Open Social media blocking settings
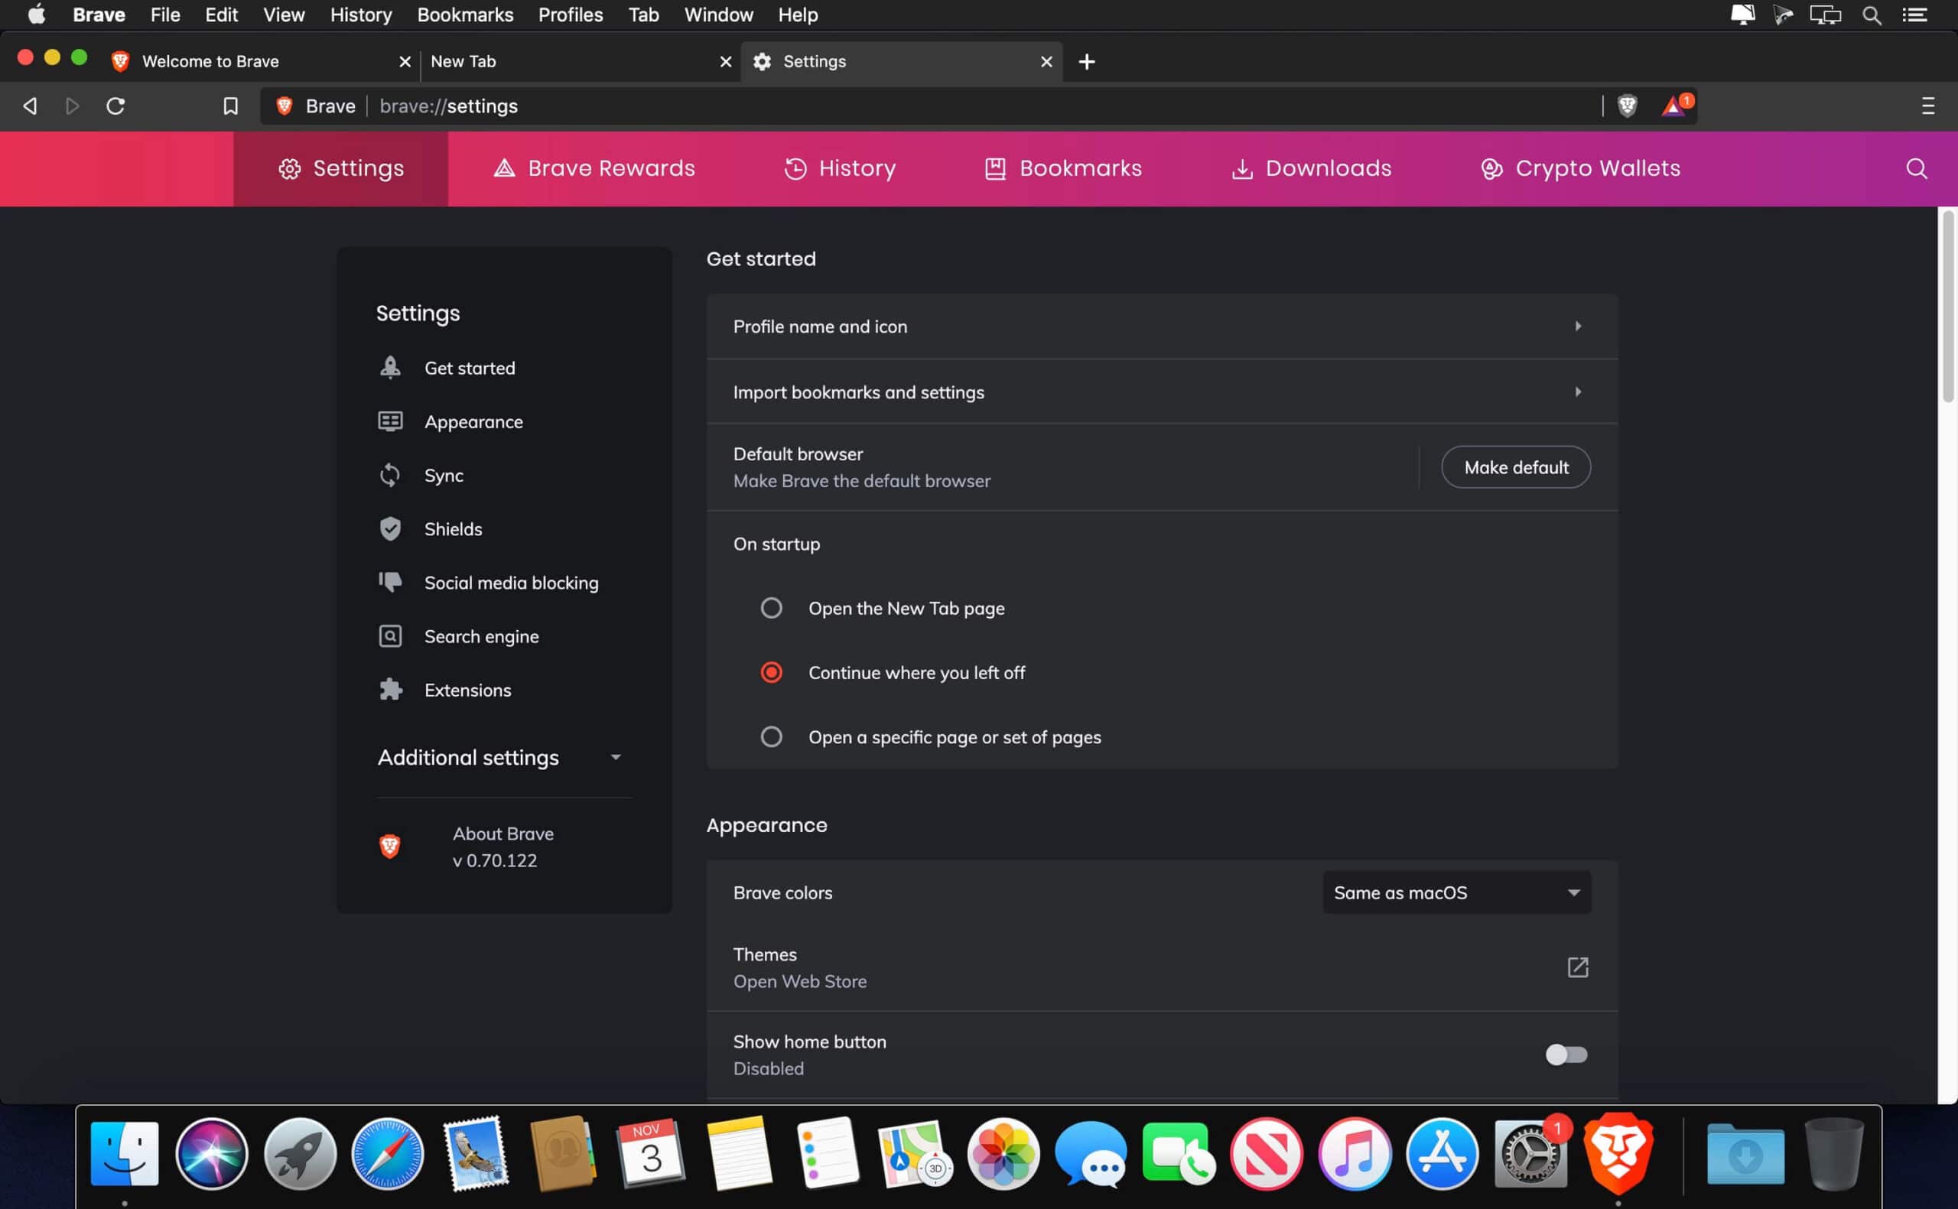The image size is (1958, 1209). (510, 583)
